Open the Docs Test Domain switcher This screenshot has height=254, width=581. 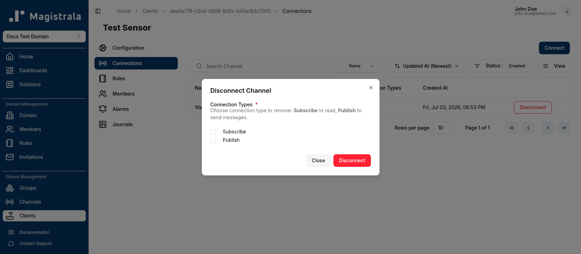44,36
